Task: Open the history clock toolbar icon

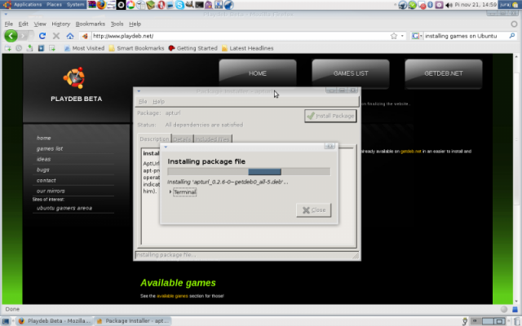Action: 19,48
